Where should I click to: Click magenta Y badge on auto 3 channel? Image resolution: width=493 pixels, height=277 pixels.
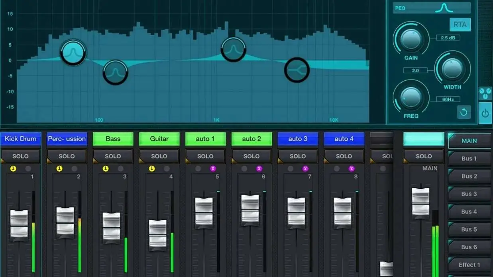coord(306,169)
